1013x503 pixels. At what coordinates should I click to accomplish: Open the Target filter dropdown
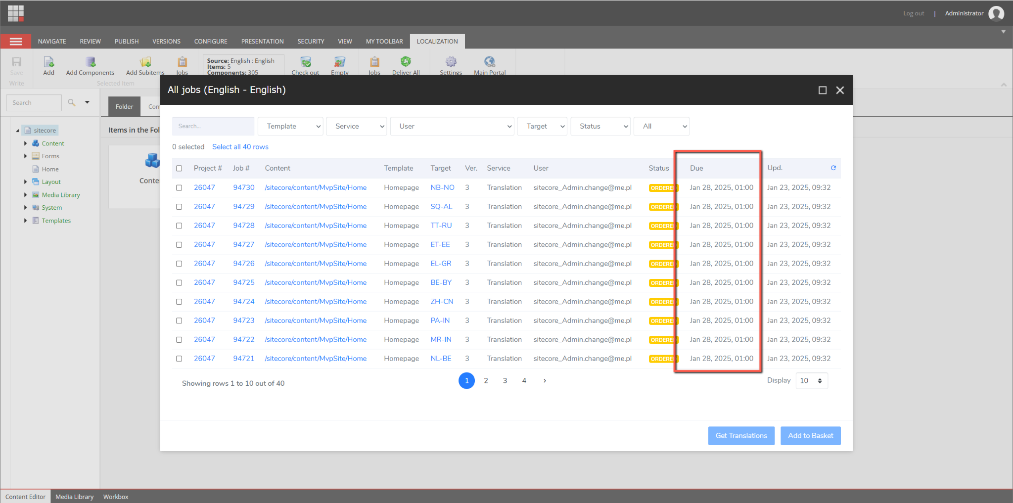click(x=542, y=126)
